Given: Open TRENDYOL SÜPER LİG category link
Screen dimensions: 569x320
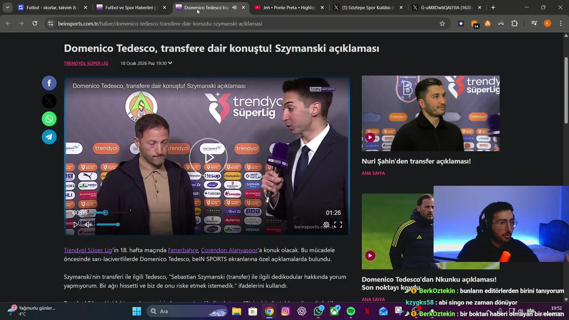Looking at the screenshot, I should pos(86,63).
